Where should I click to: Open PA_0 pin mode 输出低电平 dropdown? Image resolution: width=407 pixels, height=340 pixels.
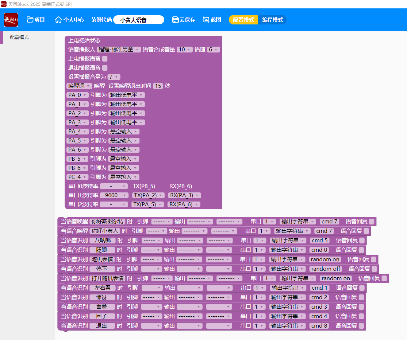click(x=126, y=95)
